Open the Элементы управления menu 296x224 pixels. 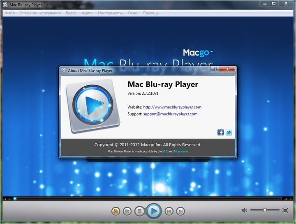click(x=40, y=13)
